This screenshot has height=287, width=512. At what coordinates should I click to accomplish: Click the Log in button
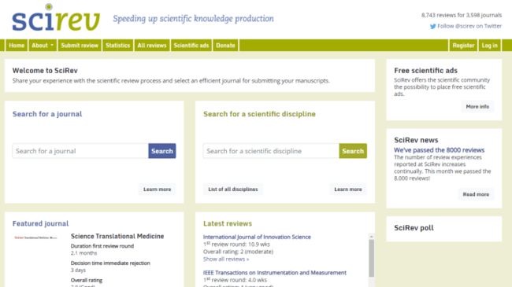pyautogui.click(x=490, y=46)
